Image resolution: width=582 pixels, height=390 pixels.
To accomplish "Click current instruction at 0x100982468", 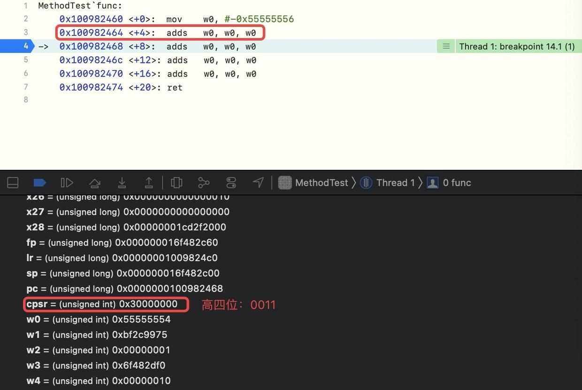I will (x=158, y=46).
